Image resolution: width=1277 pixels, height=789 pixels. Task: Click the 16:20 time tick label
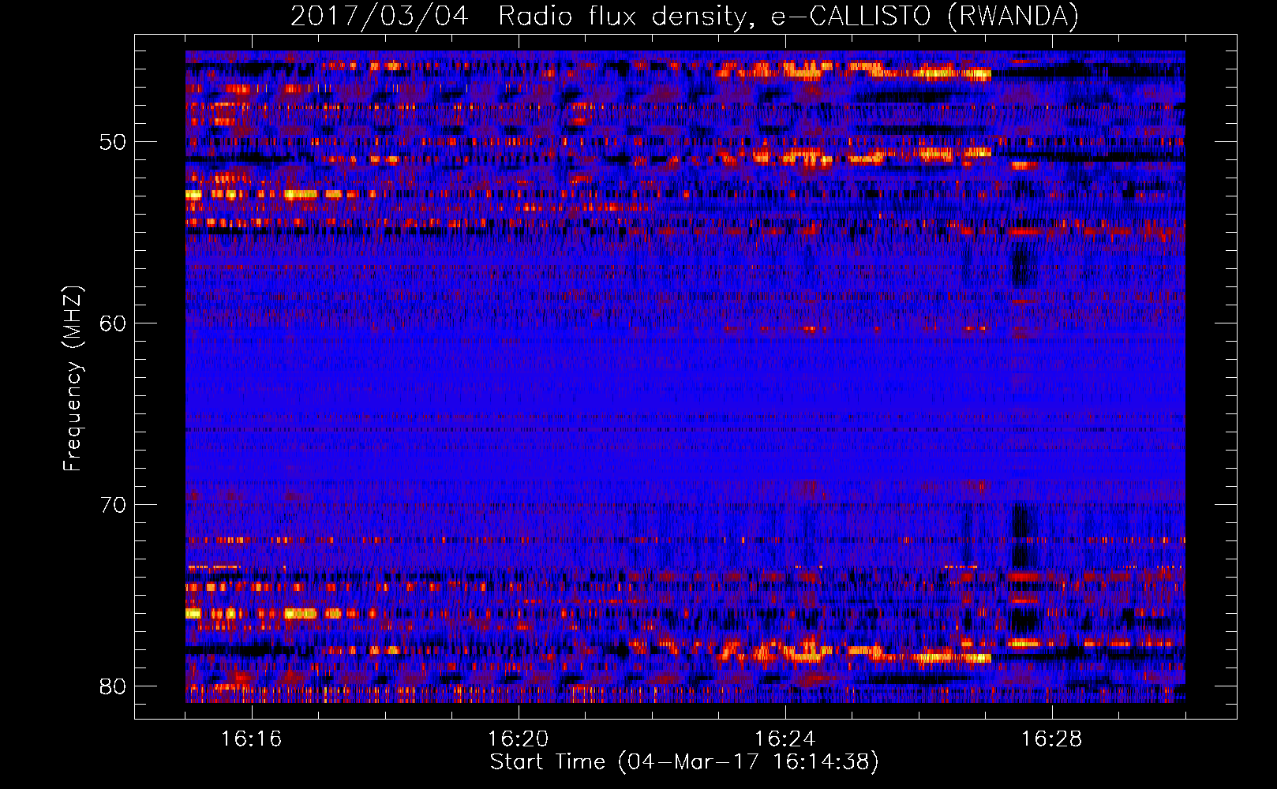pos(518,739)
